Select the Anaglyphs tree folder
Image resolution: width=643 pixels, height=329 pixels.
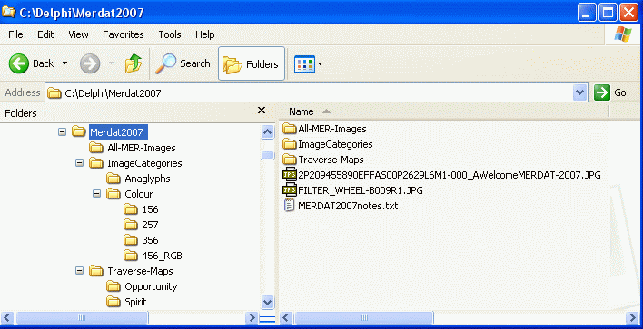click(147, 179)
